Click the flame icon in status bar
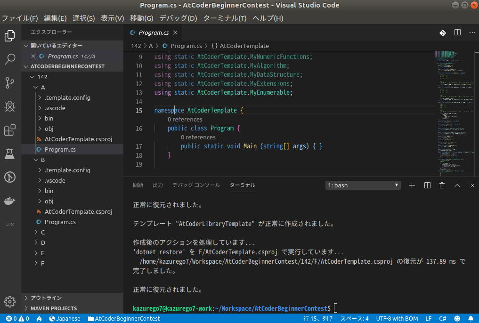479x323 pixels. tap(39, 318)
